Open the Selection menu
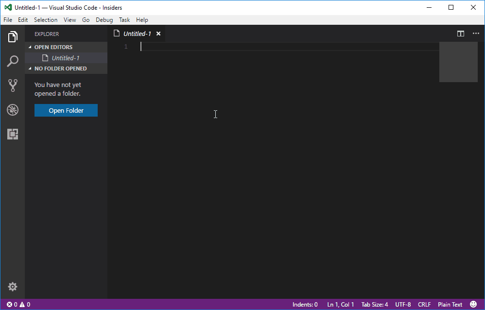 pyautogui.click(x=46, y=20)
